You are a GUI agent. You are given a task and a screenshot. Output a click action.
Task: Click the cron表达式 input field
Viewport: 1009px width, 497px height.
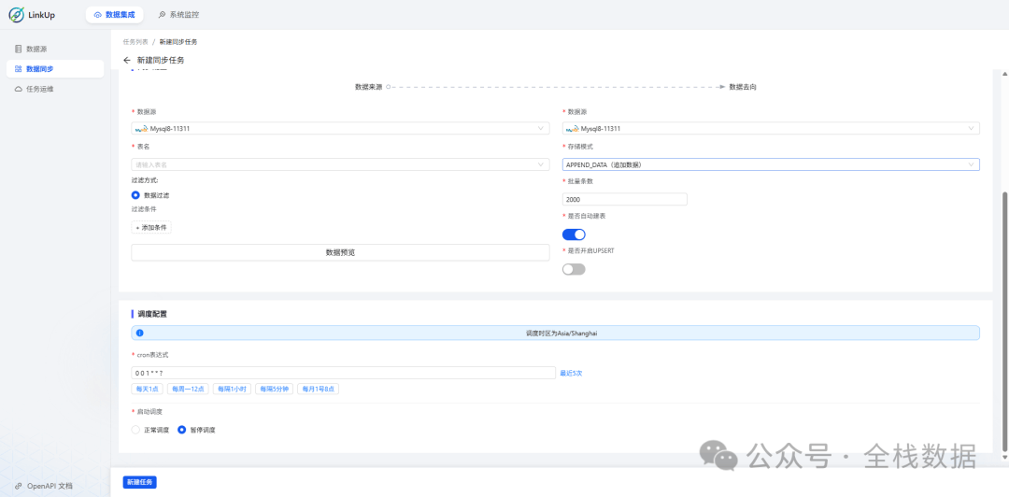point(344,373)
